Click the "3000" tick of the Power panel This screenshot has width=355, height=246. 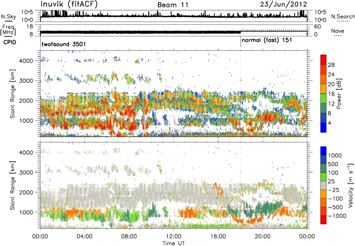(x=26, y=81)
